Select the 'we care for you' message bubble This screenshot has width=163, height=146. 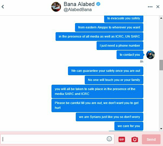(129, 126)
